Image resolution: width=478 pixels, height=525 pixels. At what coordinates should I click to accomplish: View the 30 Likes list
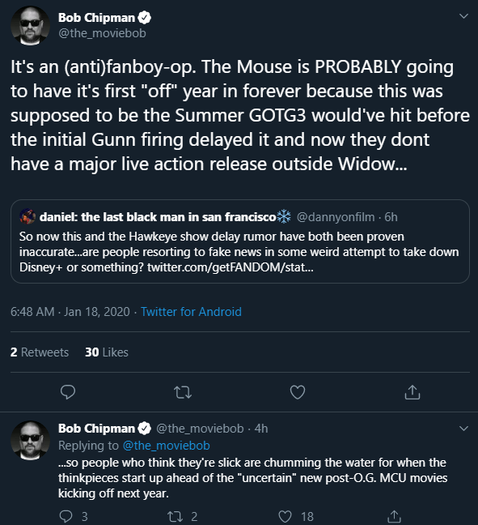107,352
